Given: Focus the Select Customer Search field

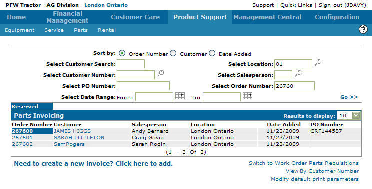Looking at the screenshot, I should [x=131, y=64].
